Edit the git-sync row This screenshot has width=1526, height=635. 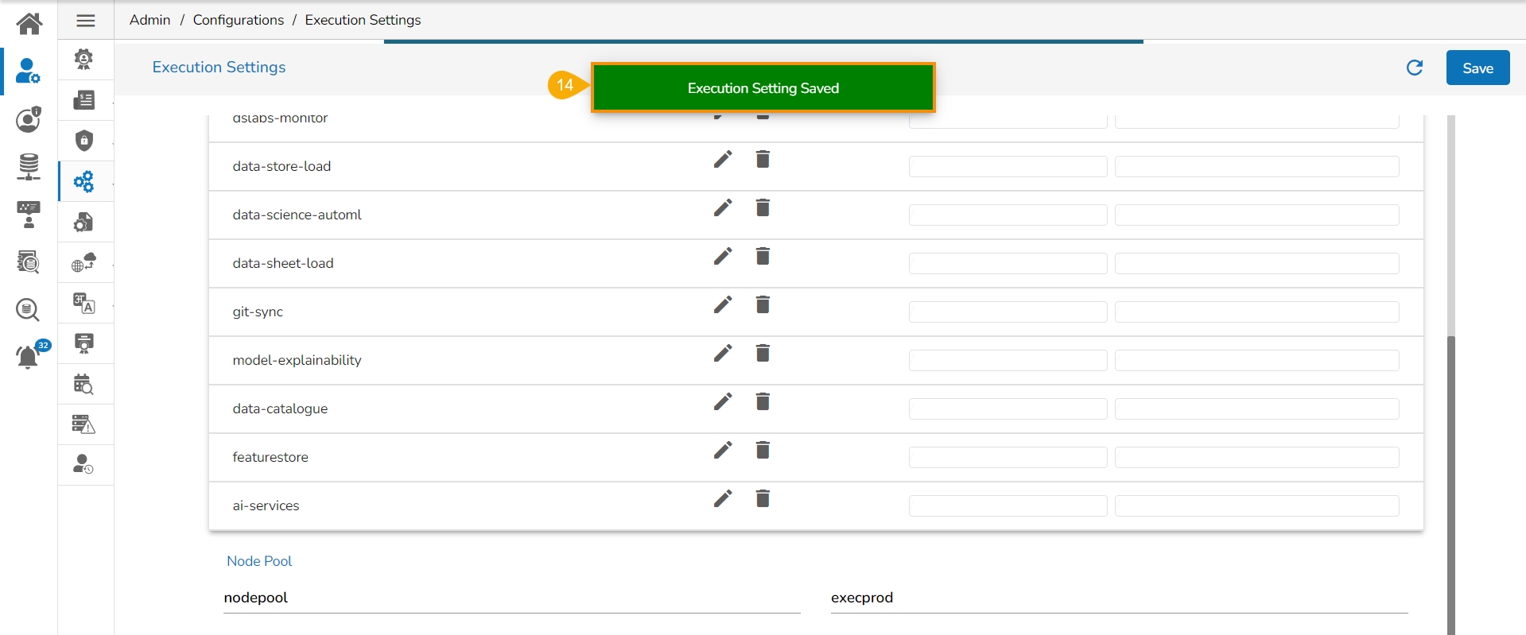pos(723,304)
